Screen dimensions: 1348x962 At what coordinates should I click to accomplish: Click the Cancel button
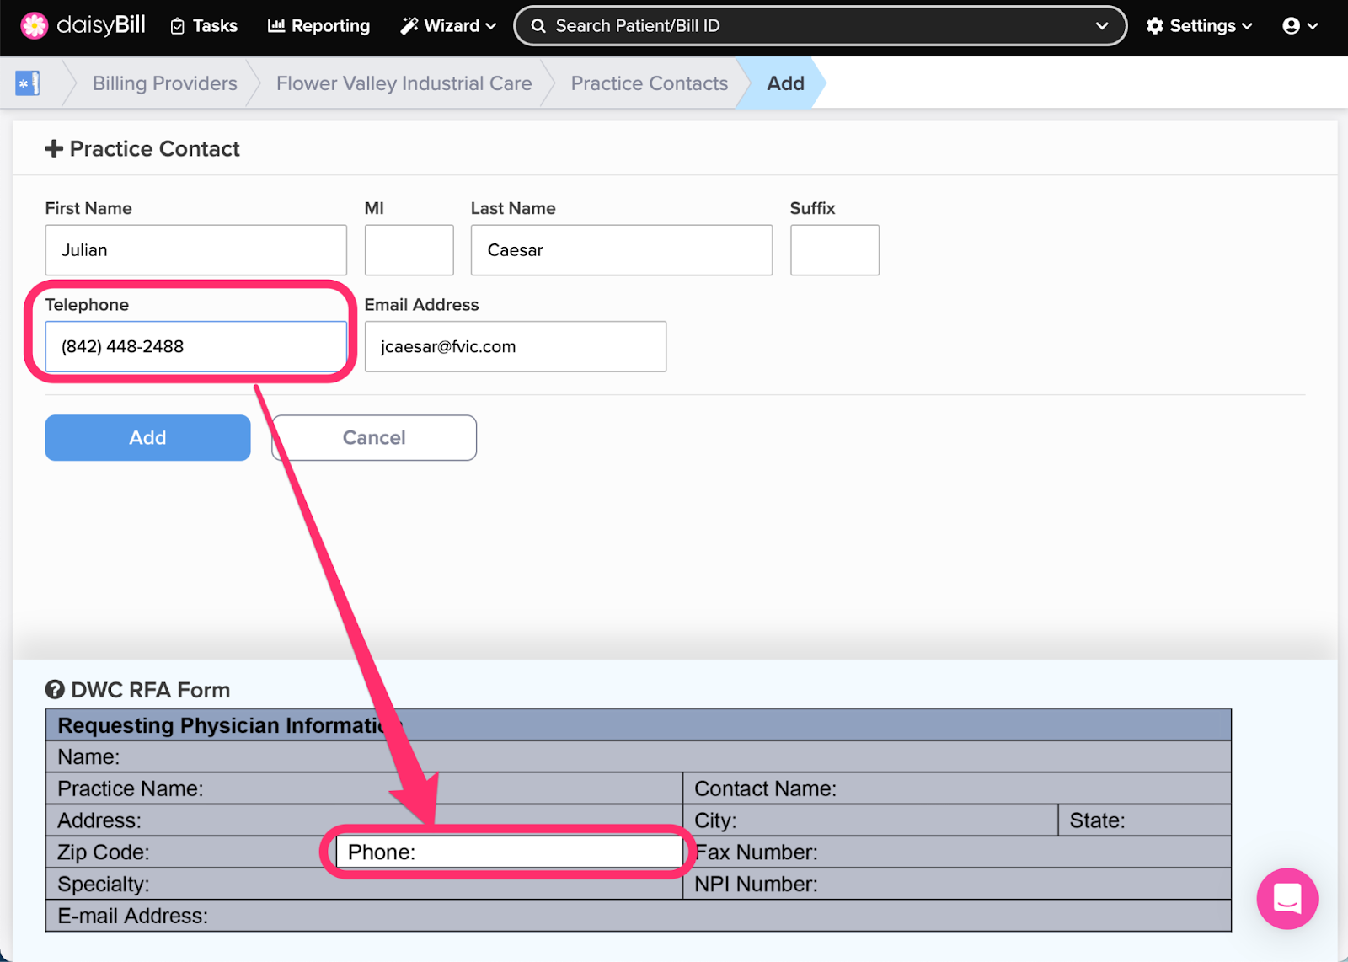click(x=374, y=438)
